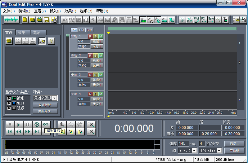Enable loop playback with the infinity button

(46, 125)
